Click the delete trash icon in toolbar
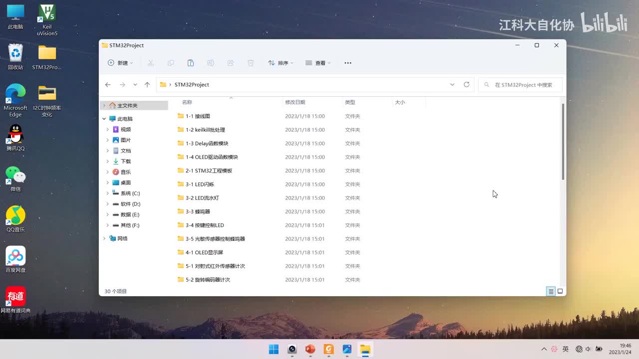Image resolution: width=639 pixels, height=359 pixels. 251,63
